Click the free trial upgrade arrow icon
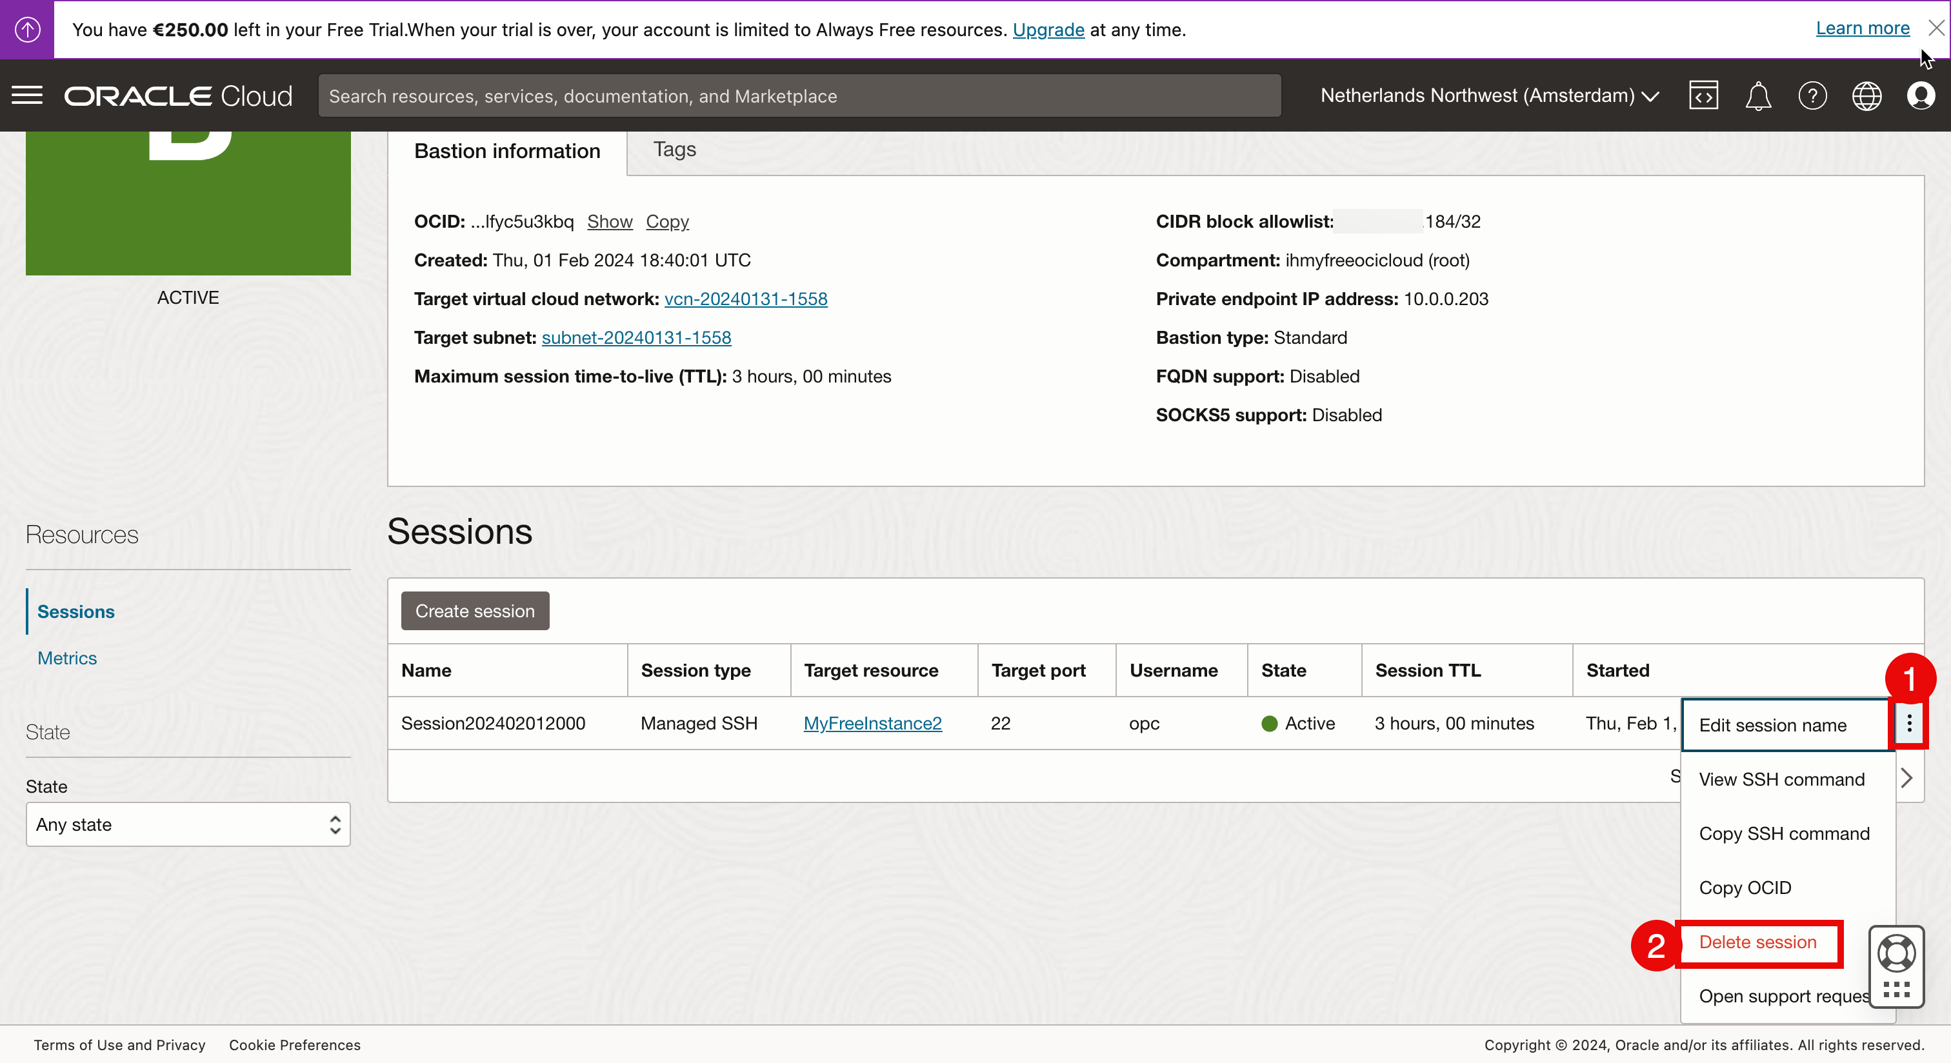The image size is (1951, 1063). (27, 30)
